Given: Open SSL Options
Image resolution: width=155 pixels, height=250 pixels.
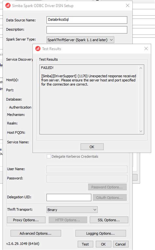Looking at the screenshot, I should [x=109, y=220].
